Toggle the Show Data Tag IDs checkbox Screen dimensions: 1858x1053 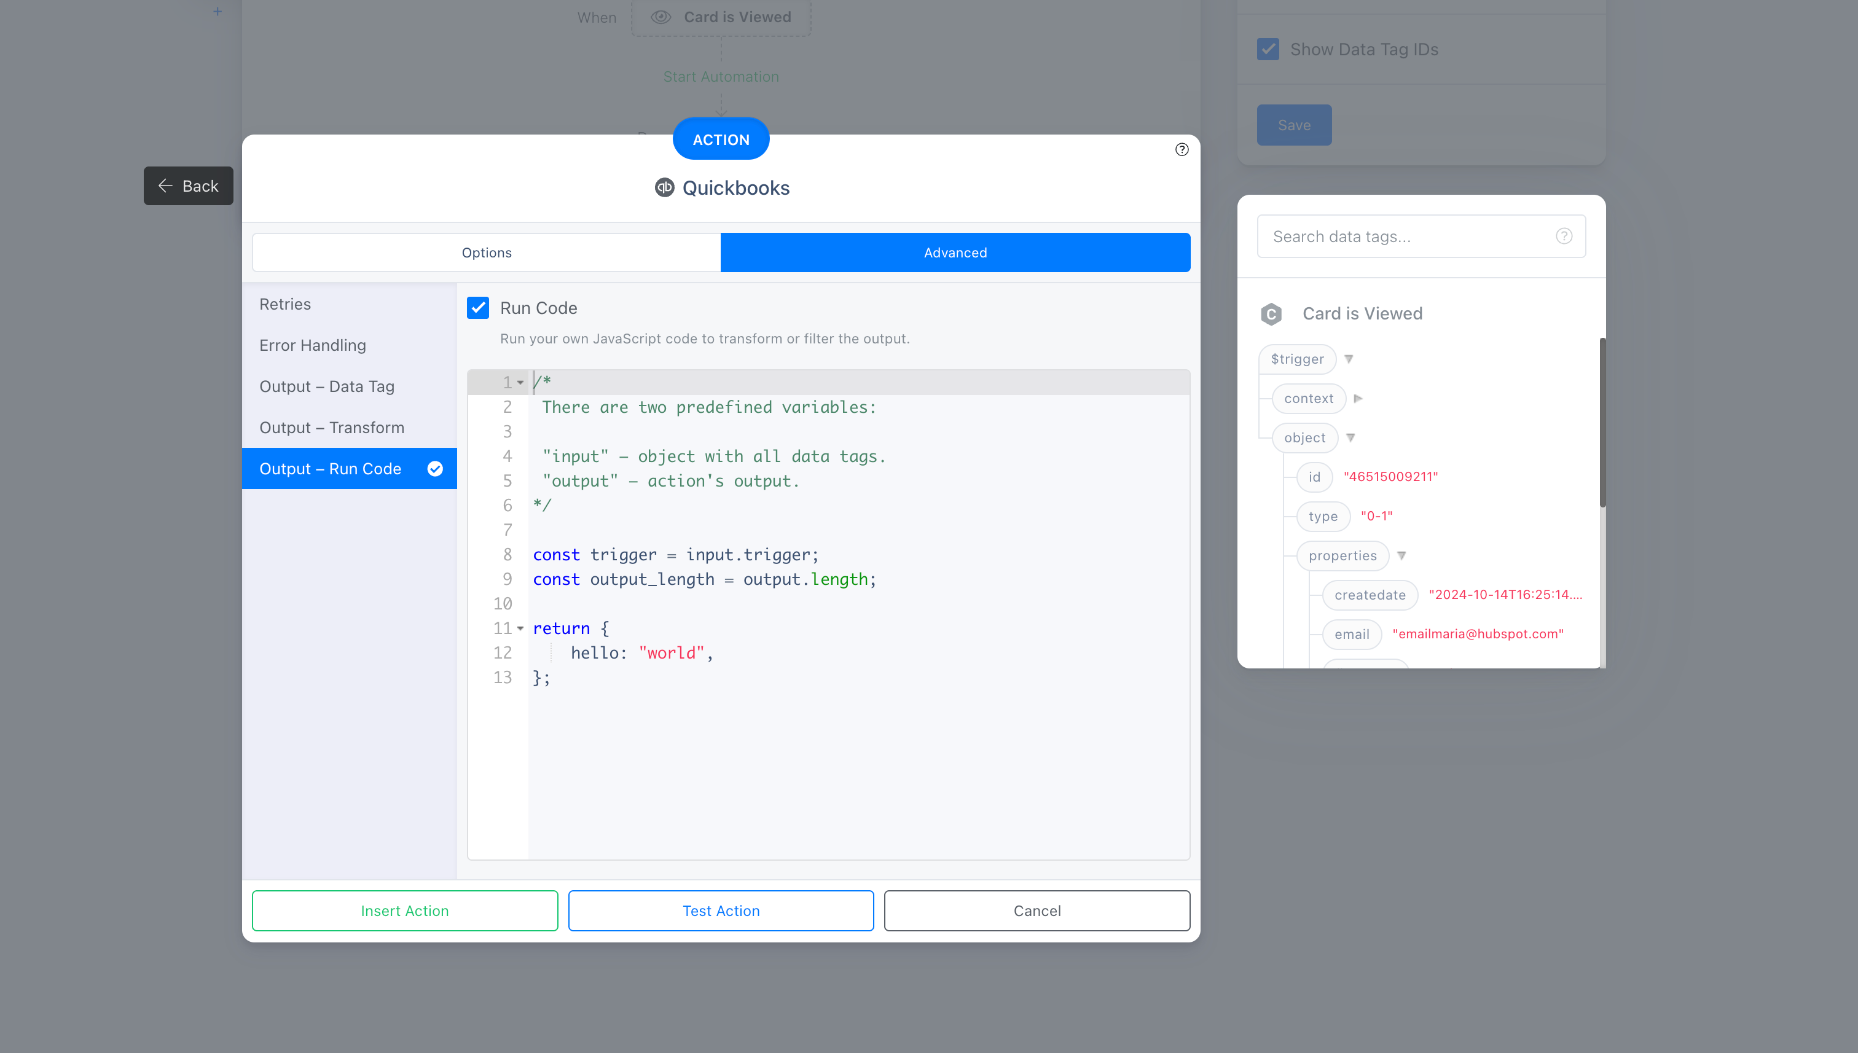pos(1268,49)
